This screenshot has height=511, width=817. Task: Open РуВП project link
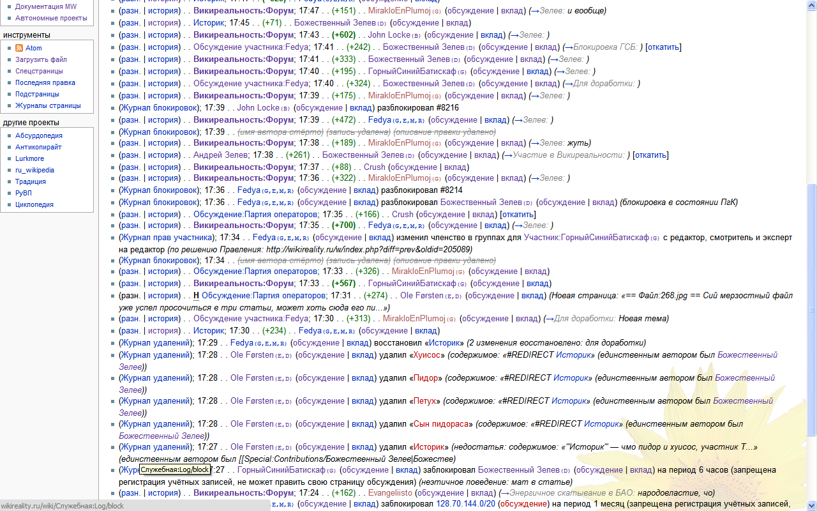(x=24, y=193)
